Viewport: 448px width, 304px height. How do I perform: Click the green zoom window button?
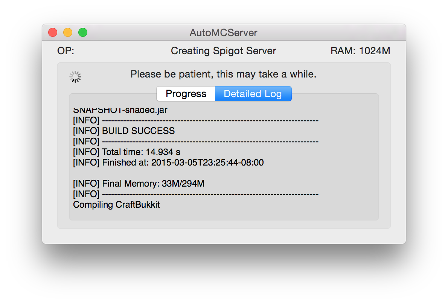click(x=83, y=33)
